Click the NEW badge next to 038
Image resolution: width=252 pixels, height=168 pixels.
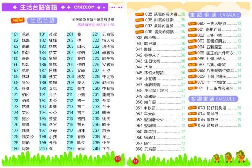[139, 32]
